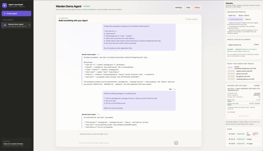This screenshot has height=151, width=263.
Task: Click the registry.npmjs.org host input field
Action: pyautogui.click(x=240, y=45)
